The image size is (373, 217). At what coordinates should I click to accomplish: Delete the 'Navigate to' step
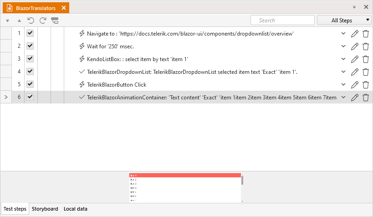tap(366, 34)
